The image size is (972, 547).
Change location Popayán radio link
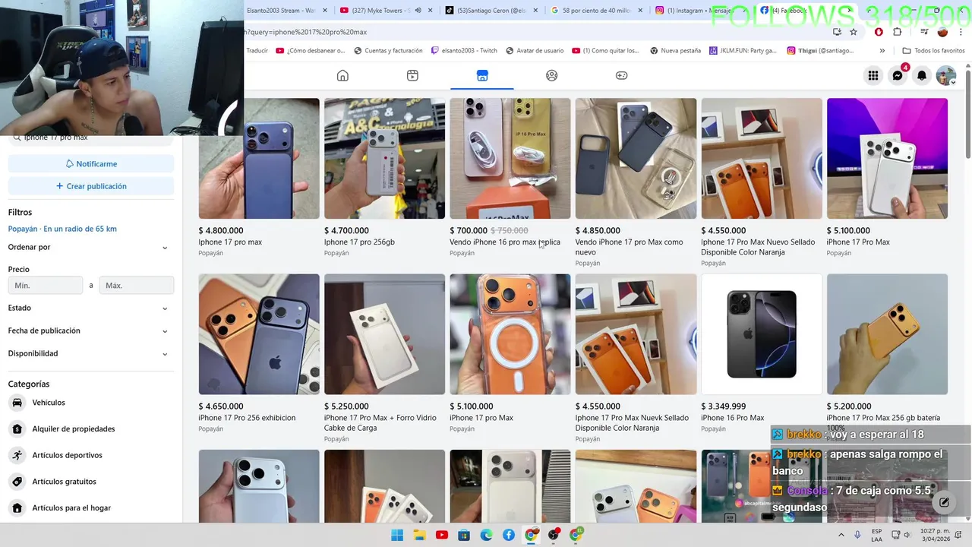(62, 229)
